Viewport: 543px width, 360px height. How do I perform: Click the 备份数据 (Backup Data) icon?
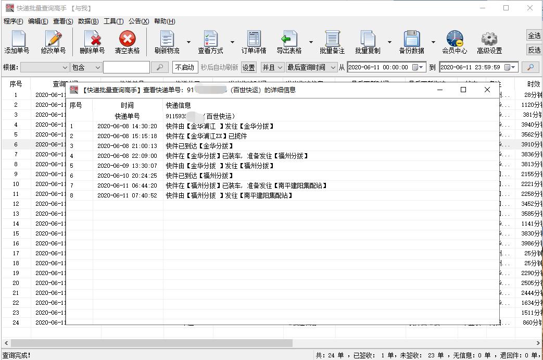413,42
